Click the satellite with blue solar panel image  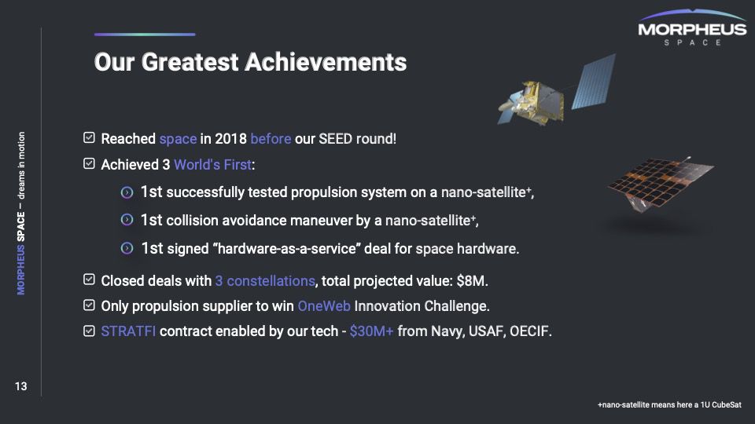(557, 90)
